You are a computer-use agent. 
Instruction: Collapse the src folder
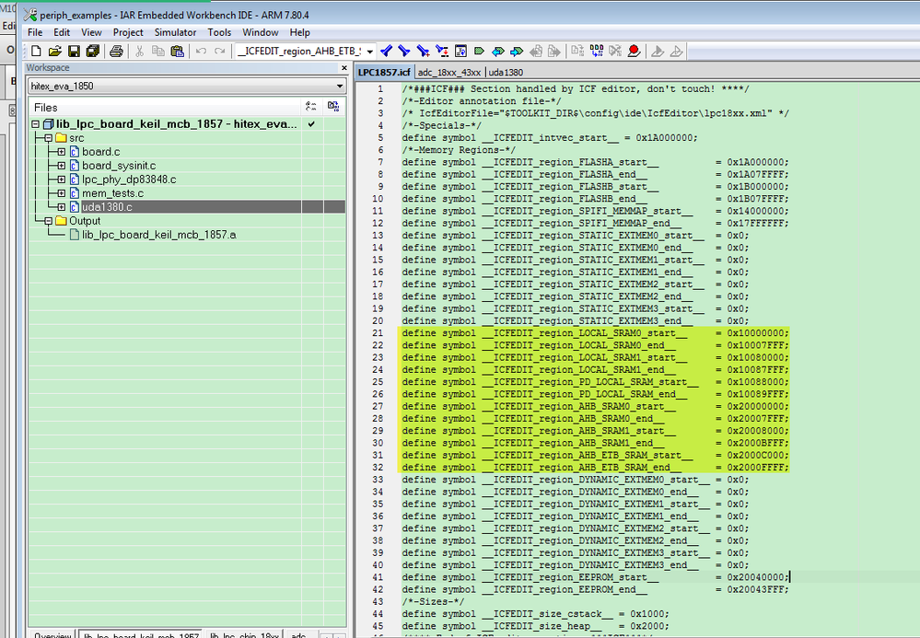point(48,138)
